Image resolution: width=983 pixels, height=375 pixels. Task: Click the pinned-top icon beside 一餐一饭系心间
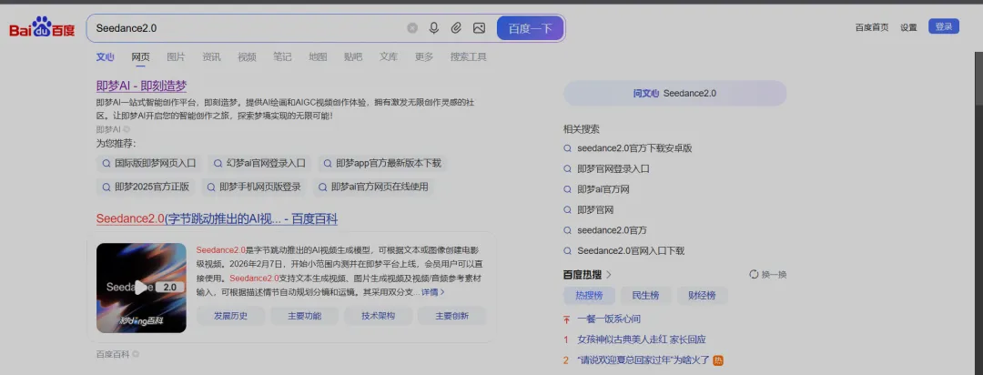click(566, 319)
